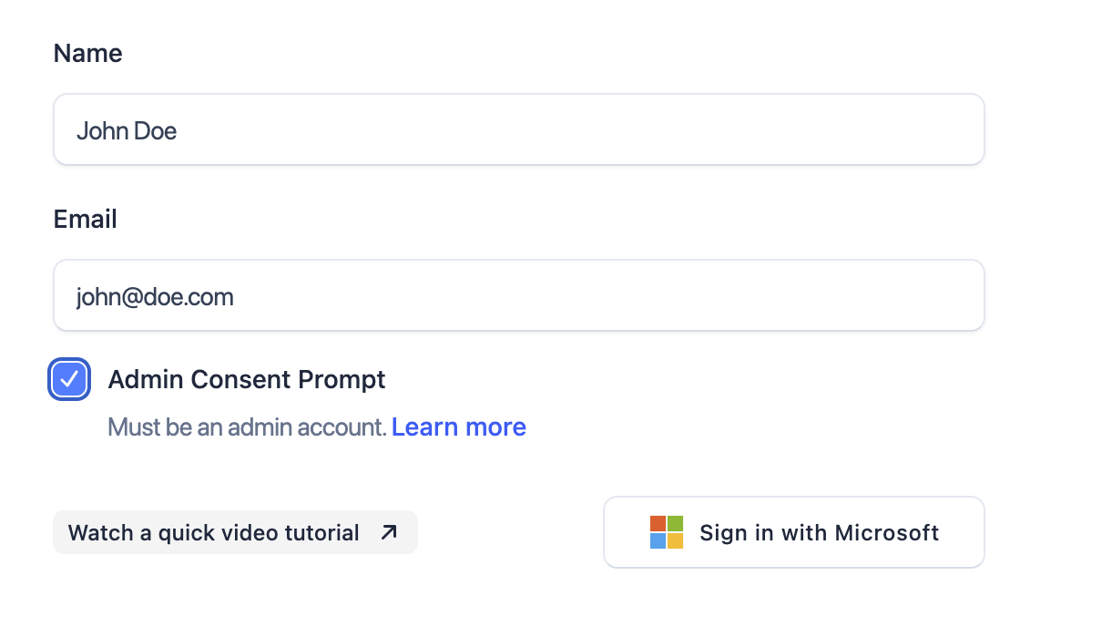
Task: Click the "Must be an admin account" helper text
Action: 247,427
